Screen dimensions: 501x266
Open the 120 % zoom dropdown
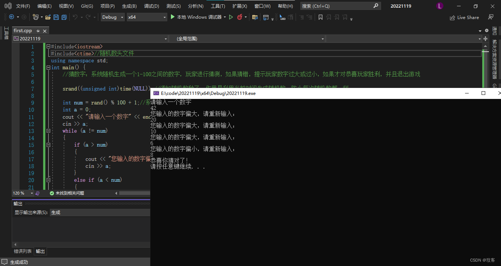[x=23, y=193]
